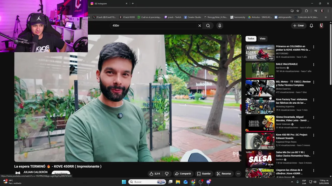
Task: Open the Salsa Mix thumbnail
Action: [260, 159]
